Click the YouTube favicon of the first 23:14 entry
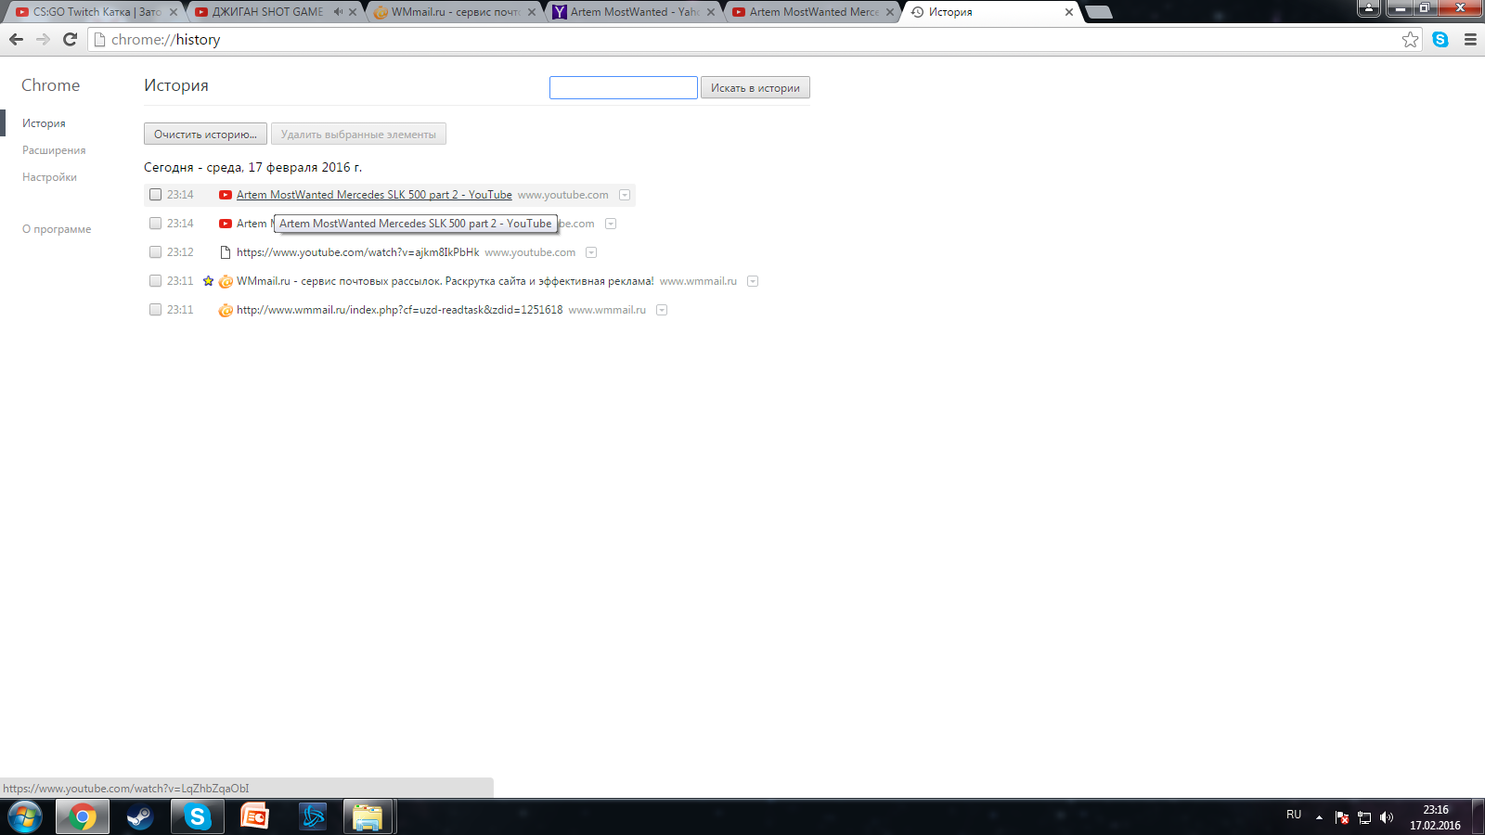The width and height of the screenshot is (1485, 835). pos(226,195)
